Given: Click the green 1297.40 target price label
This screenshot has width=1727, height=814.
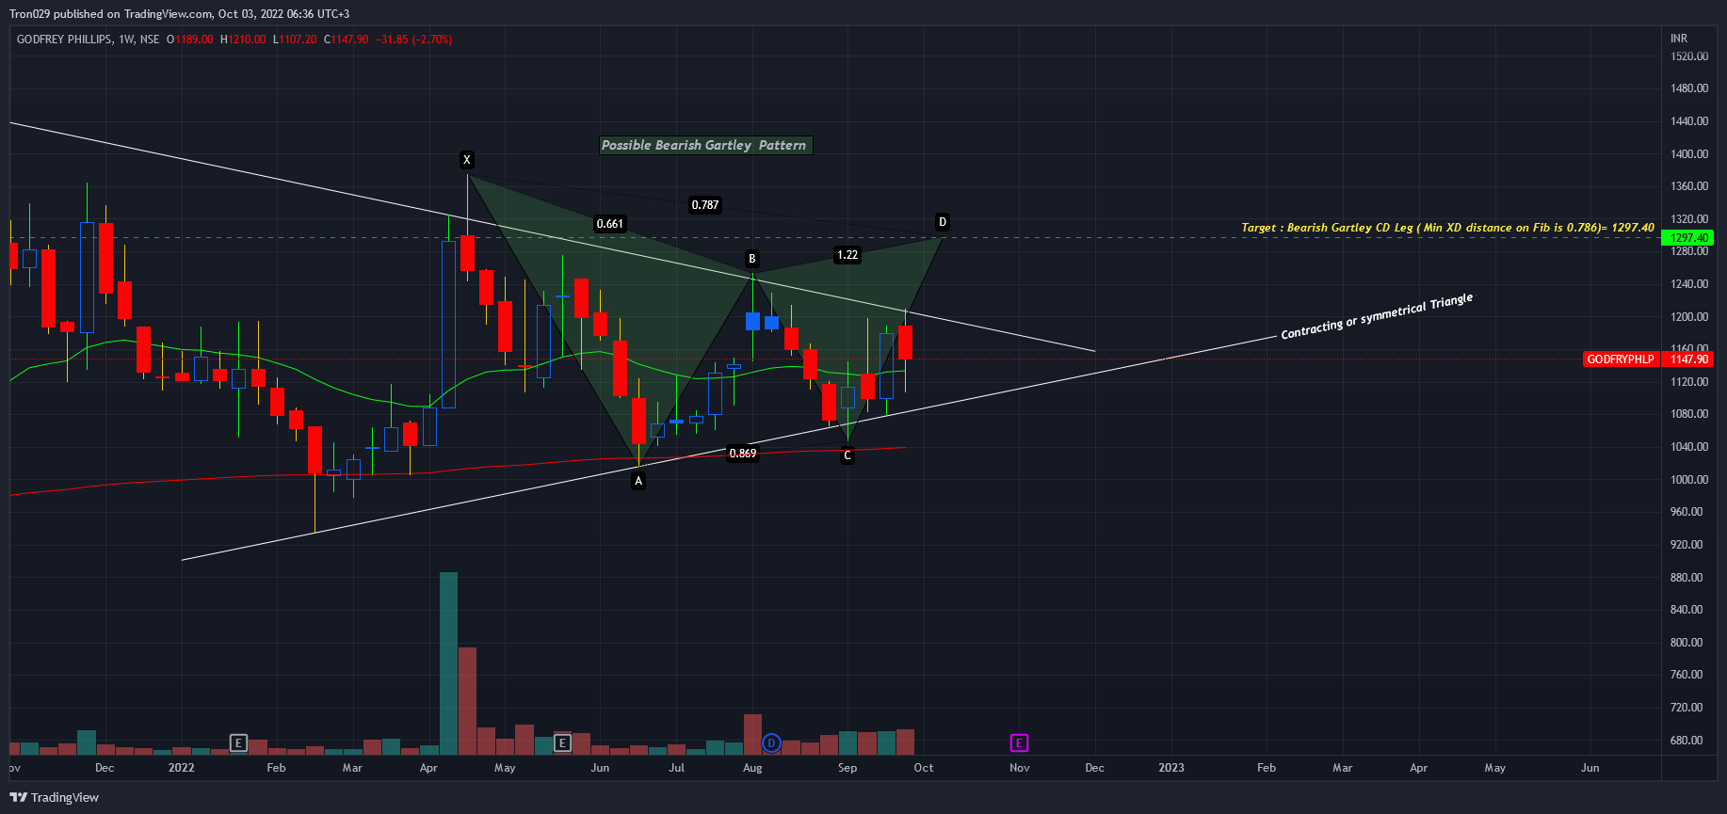Looking at the screenshot, I should (1689, 238).
